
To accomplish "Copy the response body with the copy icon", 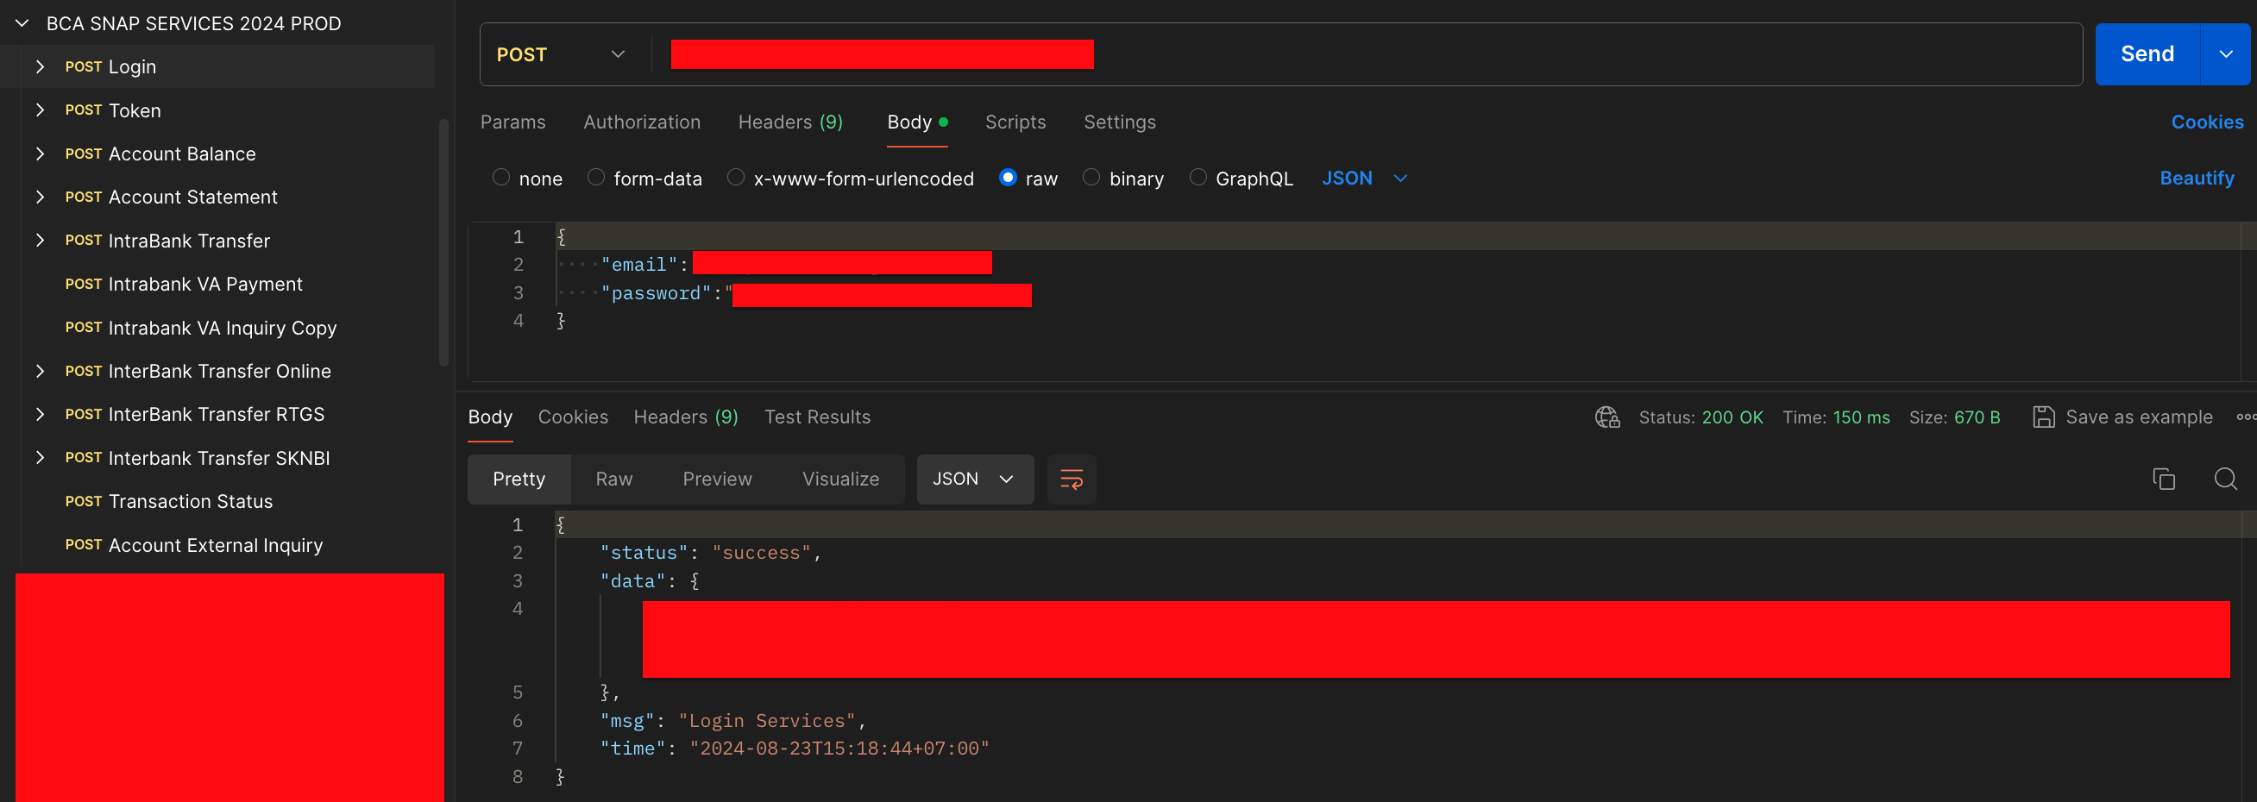I will [2163, 479].
